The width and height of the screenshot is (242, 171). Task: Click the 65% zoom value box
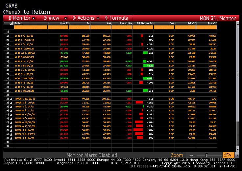click(229, 155)
